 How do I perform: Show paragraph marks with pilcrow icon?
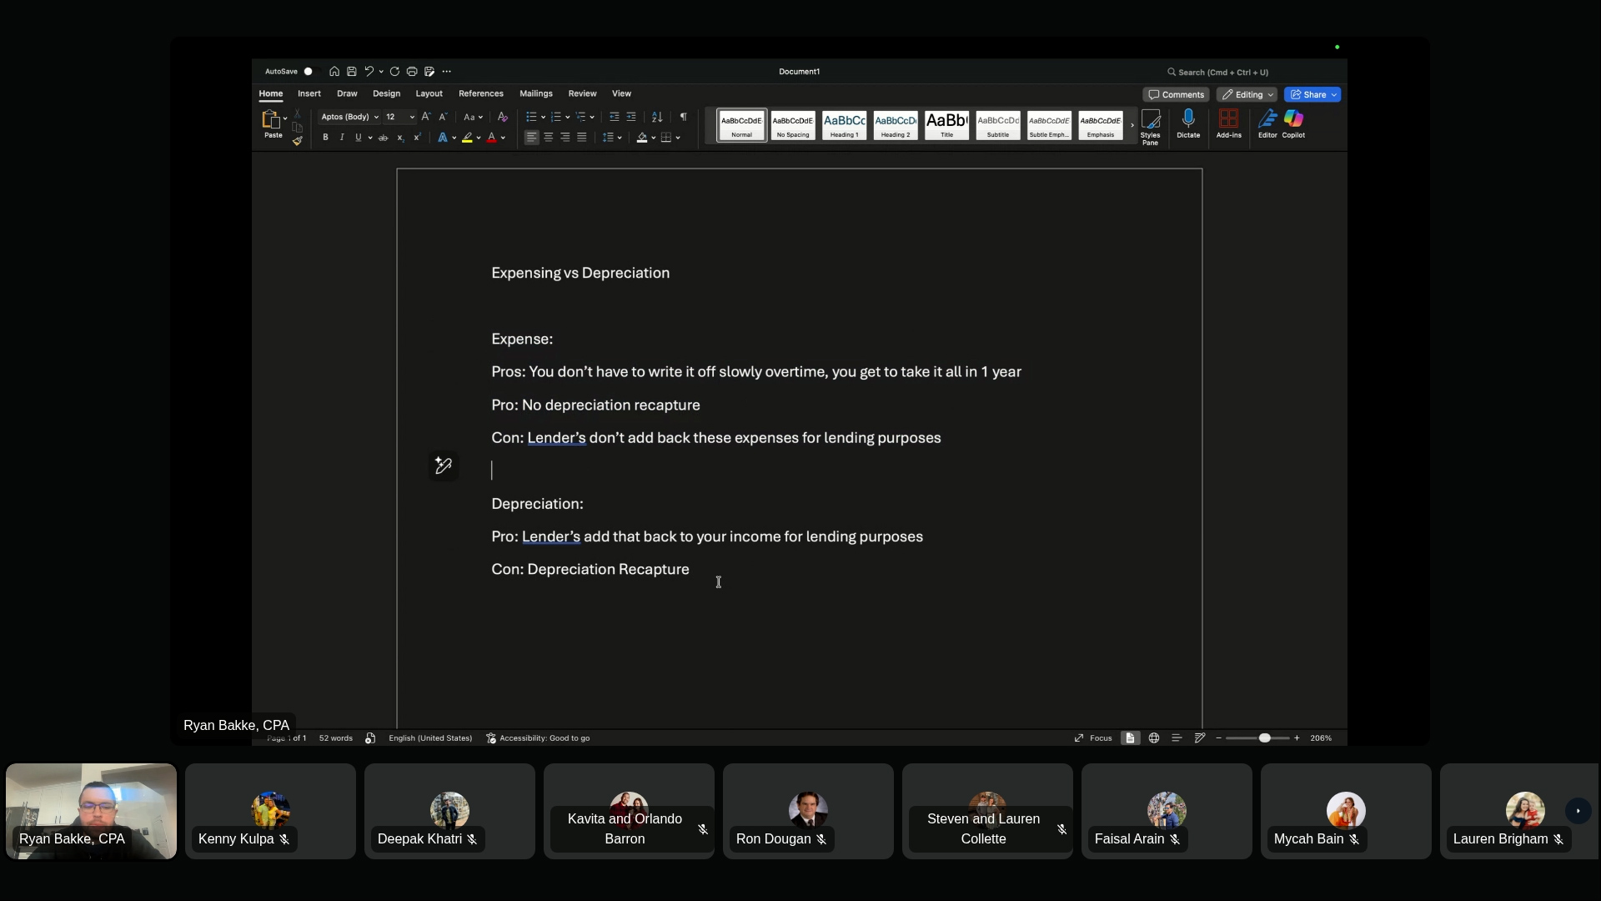point(683,117)
